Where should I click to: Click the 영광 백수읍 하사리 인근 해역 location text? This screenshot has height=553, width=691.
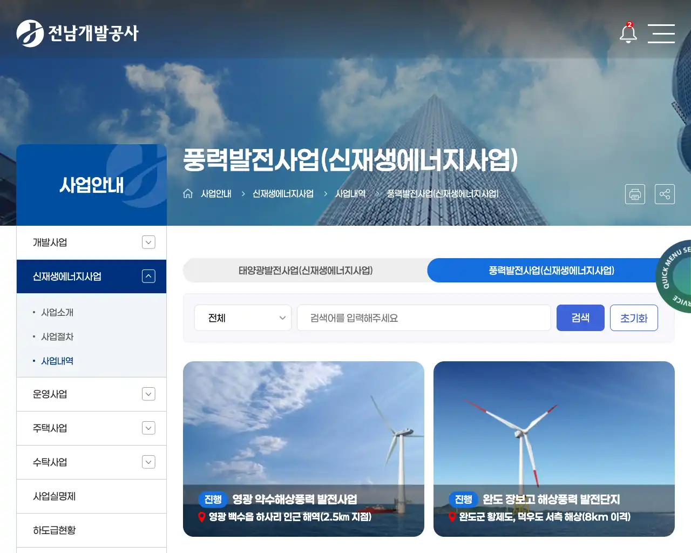(290, 517)
